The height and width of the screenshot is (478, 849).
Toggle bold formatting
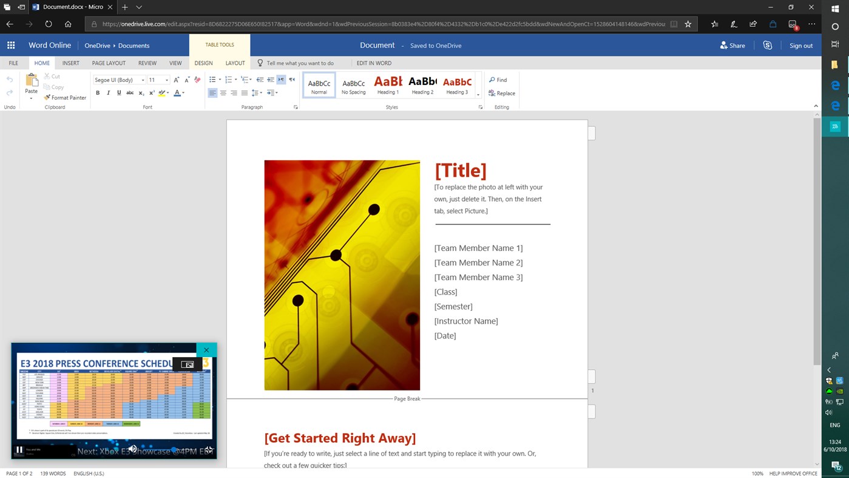98,92
